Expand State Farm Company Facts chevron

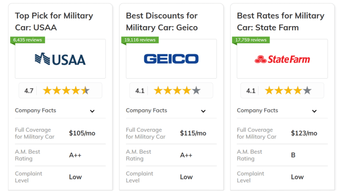click(314, 111)
